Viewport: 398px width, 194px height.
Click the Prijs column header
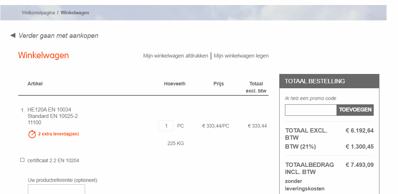tap(218, 84)
